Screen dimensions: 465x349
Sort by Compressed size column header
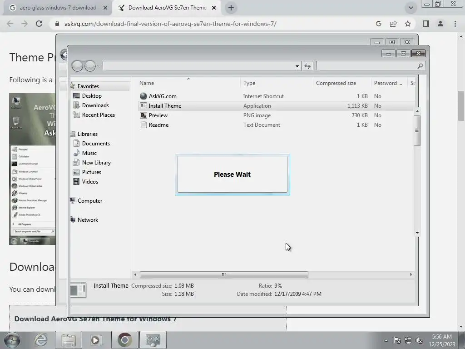pyautogui.click(x=342, y=83)
